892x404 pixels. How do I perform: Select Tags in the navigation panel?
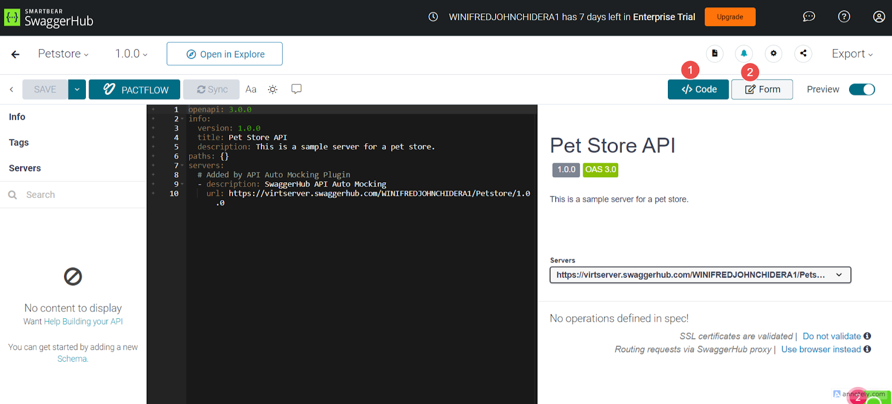click(19, 143)
